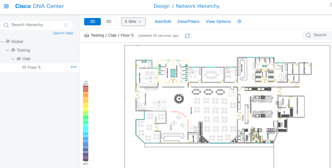Click the settings gear icon in map toolbar

(x=239, y=21)
